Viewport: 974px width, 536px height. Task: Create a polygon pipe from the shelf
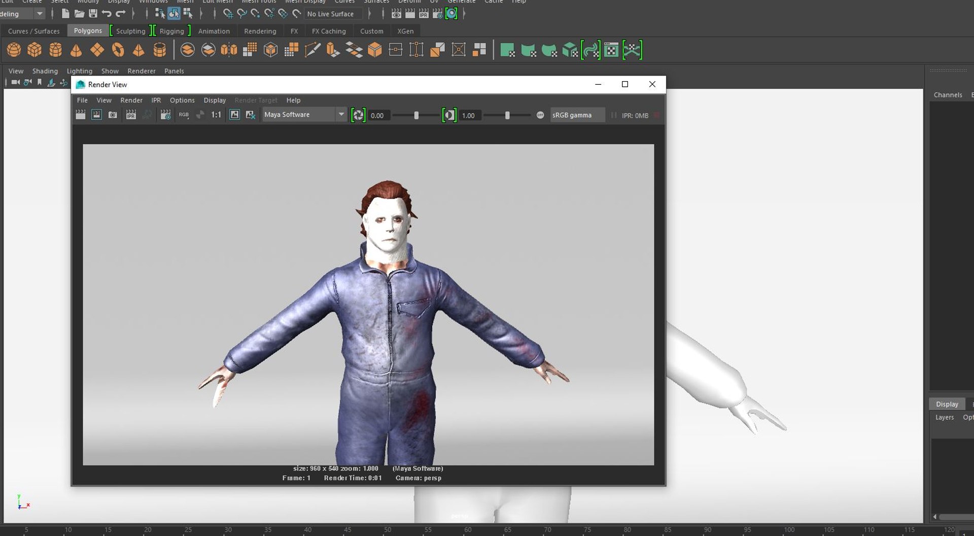click(x=159, y=50)
